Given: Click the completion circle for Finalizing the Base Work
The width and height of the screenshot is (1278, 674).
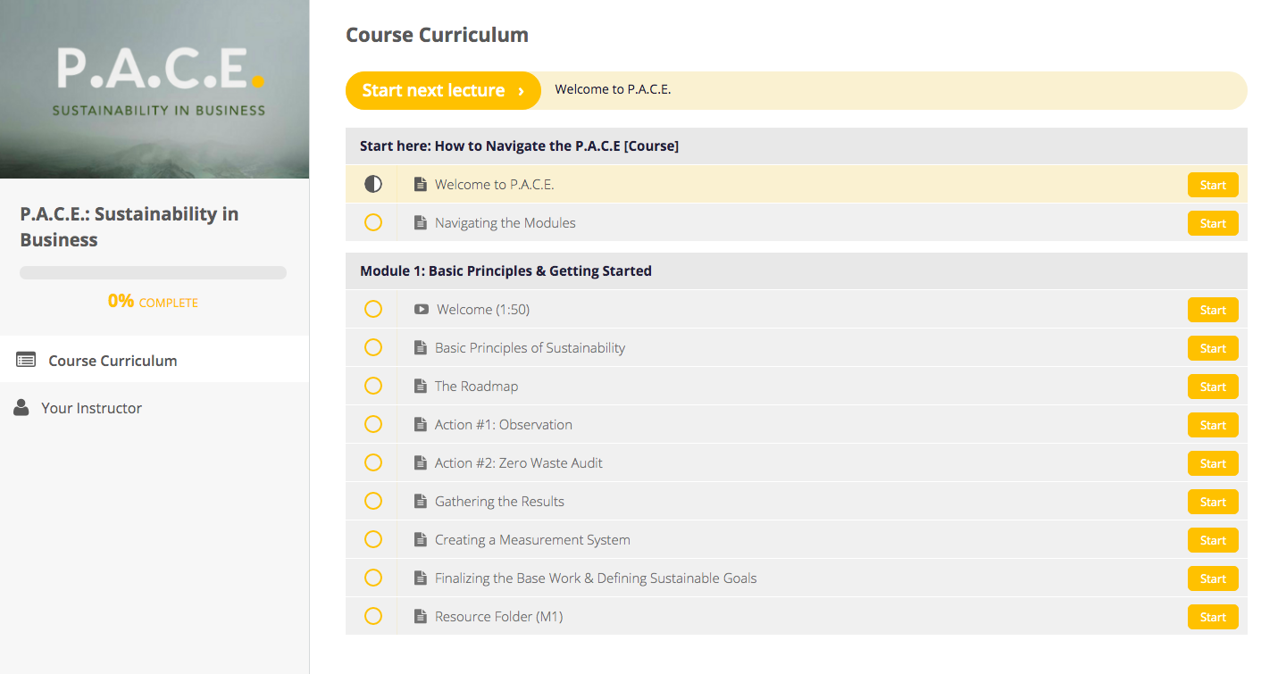Looking at the screenshot, I should pyautogui.click(x=373, y=578).
